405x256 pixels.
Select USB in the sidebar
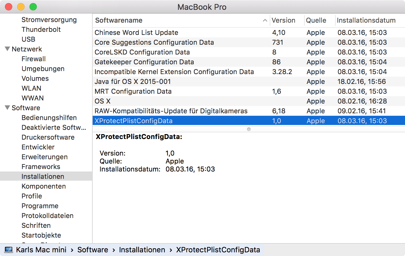28,39
